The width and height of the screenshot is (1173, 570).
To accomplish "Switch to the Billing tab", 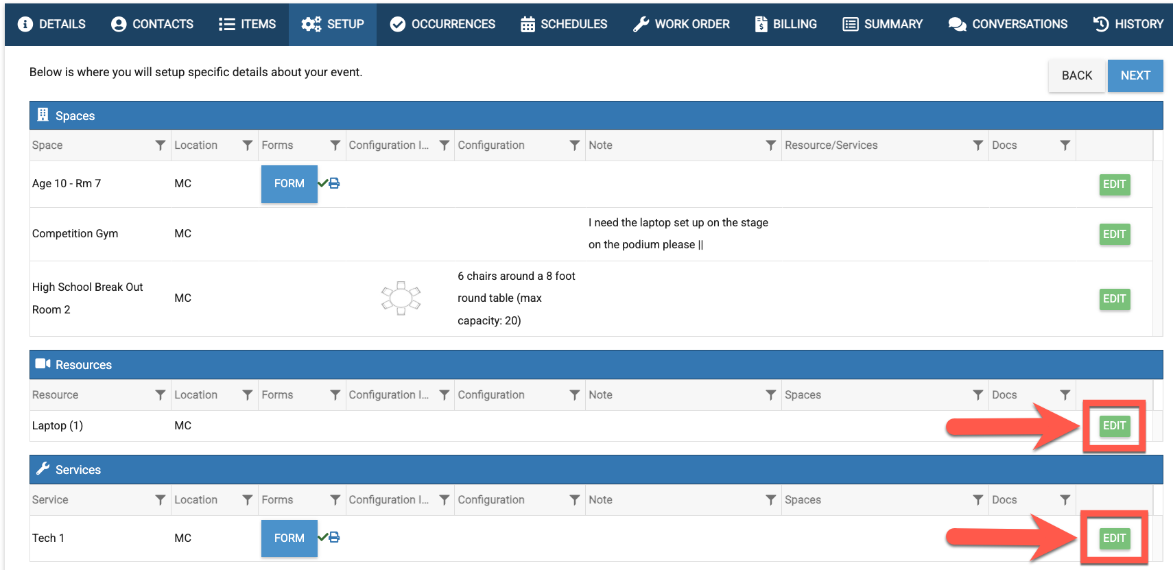I will 786,24.
